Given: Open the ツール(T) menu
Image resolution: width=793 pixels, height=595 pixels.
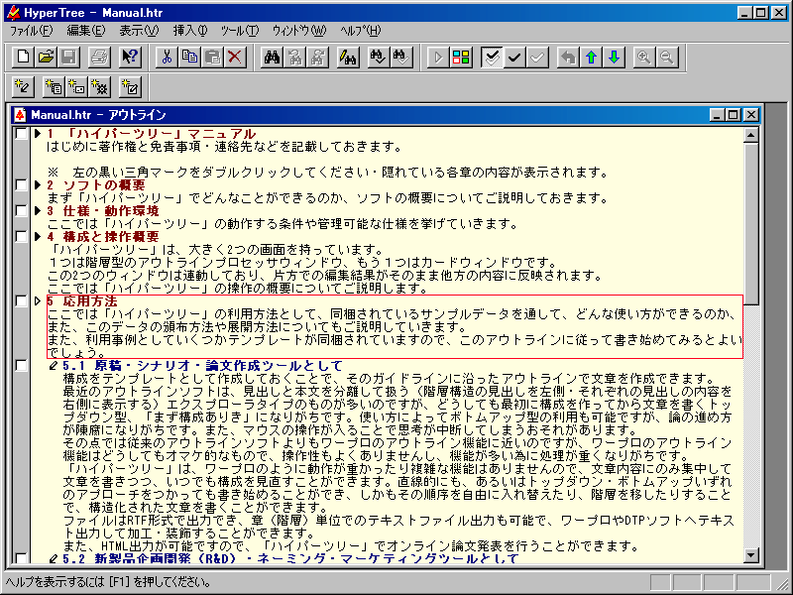Looking at the screenshot, I should [x=240, y=31].
